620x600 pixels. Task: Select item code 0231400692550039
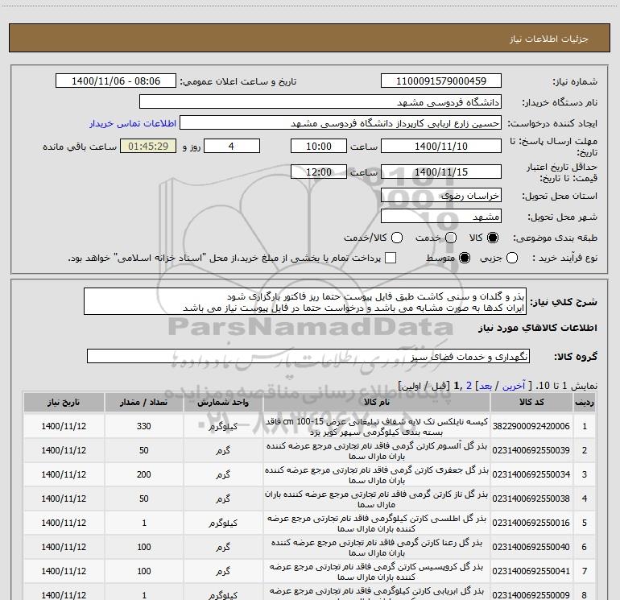(531, 450)
